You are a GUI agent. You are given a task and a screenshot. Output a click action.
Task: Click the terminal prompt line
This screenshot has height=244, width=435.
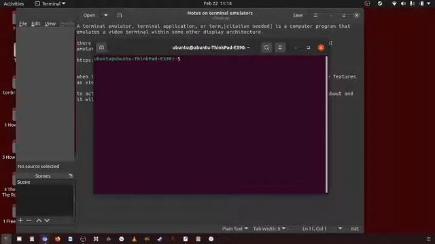[137, 59]
